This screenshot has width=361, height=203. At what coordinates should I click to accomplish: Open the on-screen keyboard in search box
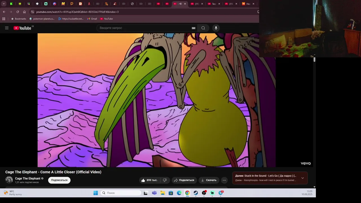193,28
